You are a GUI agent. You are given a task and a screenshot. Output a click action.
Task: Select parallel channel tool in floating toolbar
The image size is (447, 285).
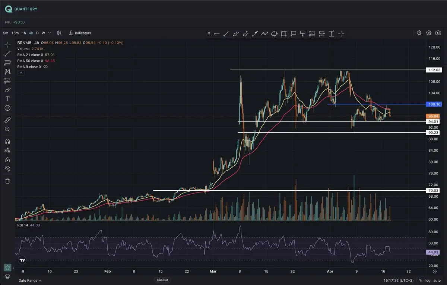click(x=245, y=33)
